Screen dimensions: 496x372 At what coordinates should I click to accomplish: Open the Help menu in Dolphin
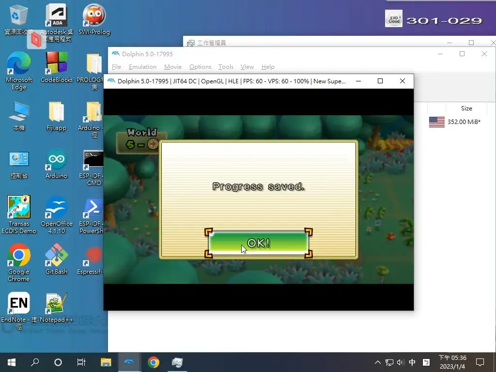[268, 67]
